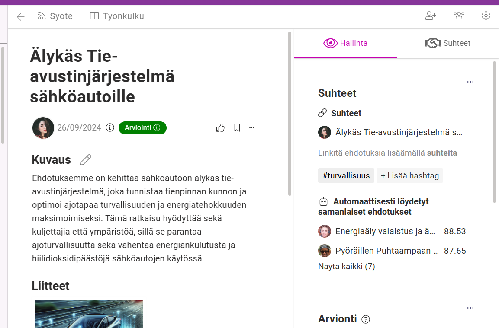Switch to the Hallinta tab
Screen dimensions: 499x328
[x=345, y=43]
